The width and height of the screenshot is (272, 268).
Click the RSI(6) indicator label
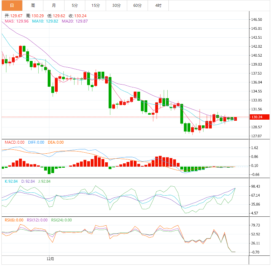click(14, 220)
